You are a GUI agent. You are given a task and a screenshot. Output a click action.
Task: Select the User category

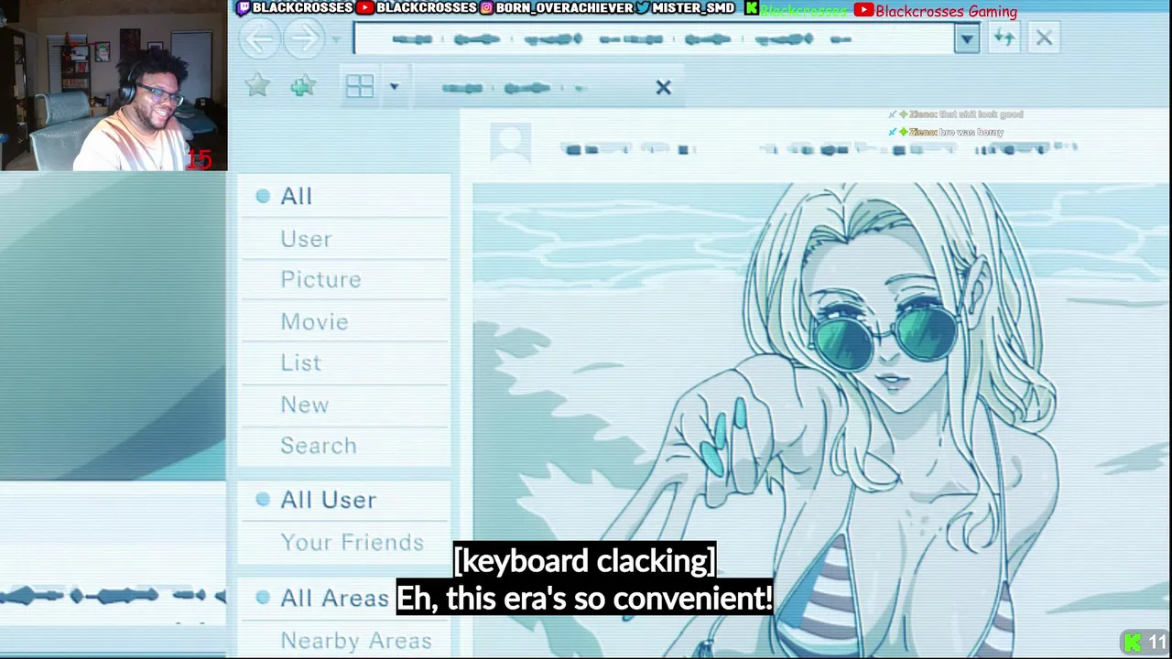pos(306,239)
